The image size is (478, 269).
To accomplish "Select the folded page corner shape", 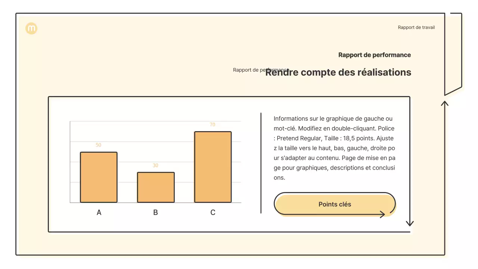I will tap(453, 54).
